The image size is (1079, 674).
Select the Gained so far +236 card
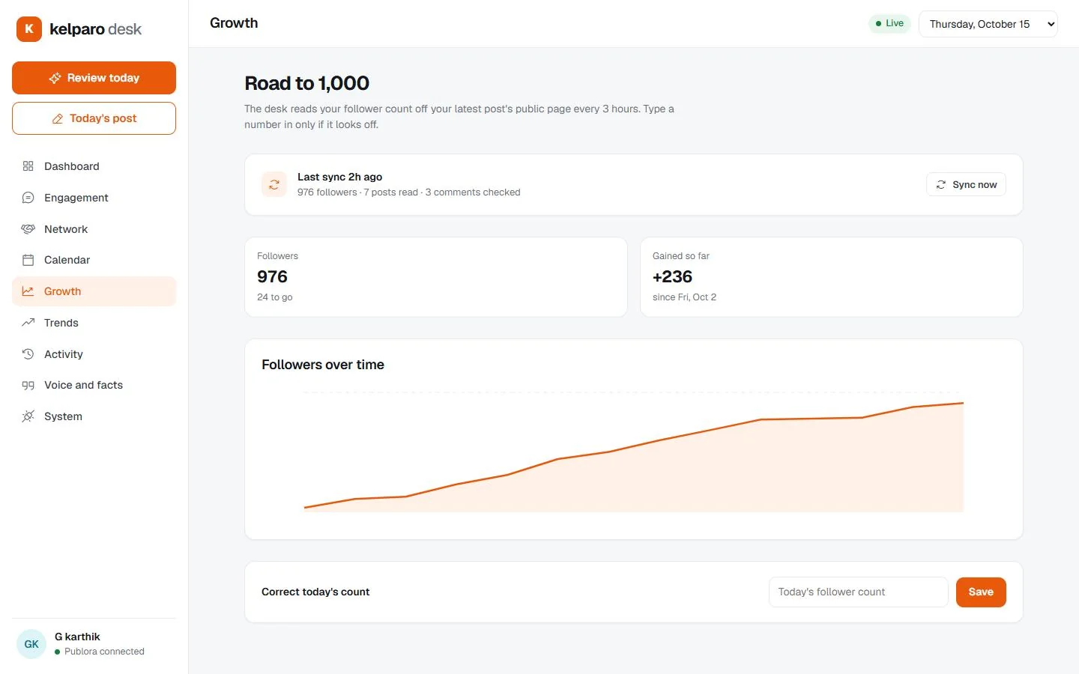[x=832, y=277]
